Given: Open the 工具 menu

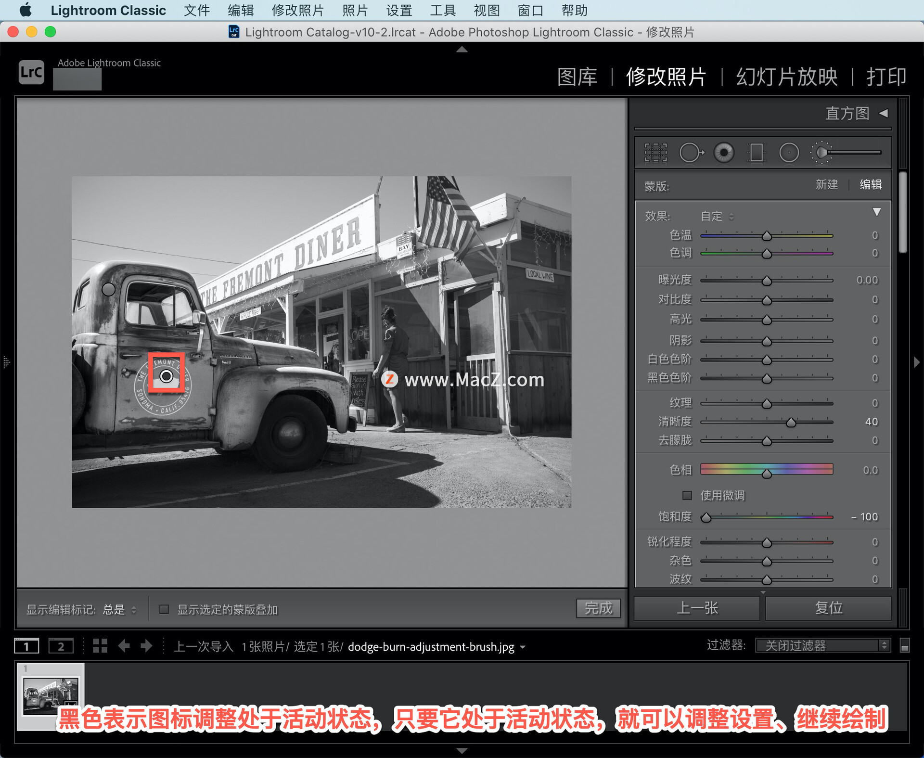Looking at the screenshot, I should pos(443,10).
